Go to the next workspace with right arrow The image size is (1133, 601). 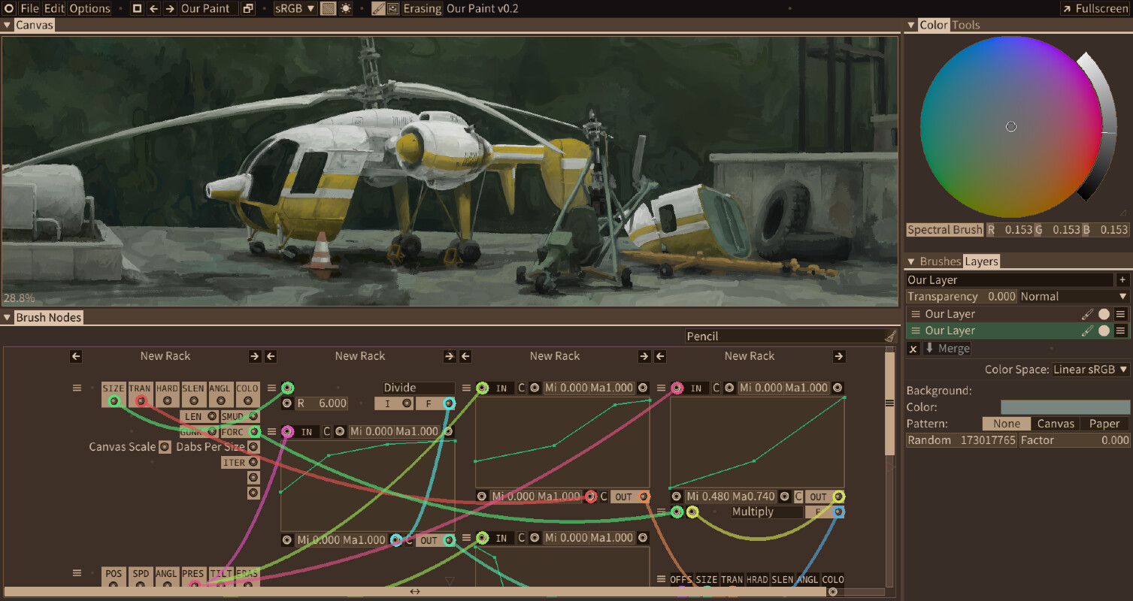click(170, 9)
